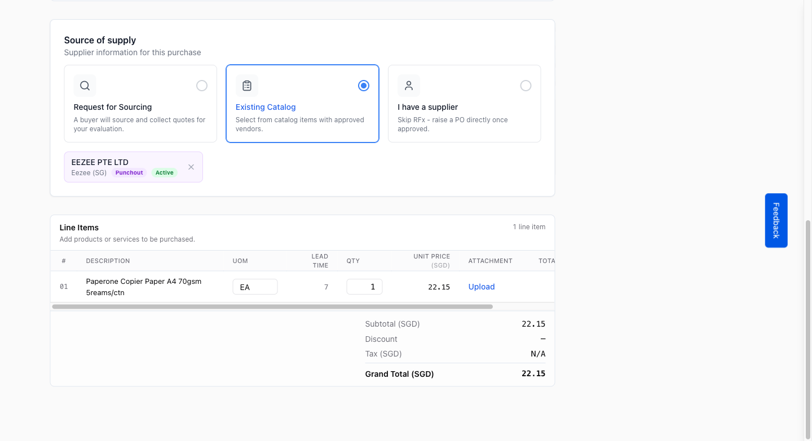This screenshot has height=441, width=812.
Task: Click the EA unit of measure field
Action: 255,287
